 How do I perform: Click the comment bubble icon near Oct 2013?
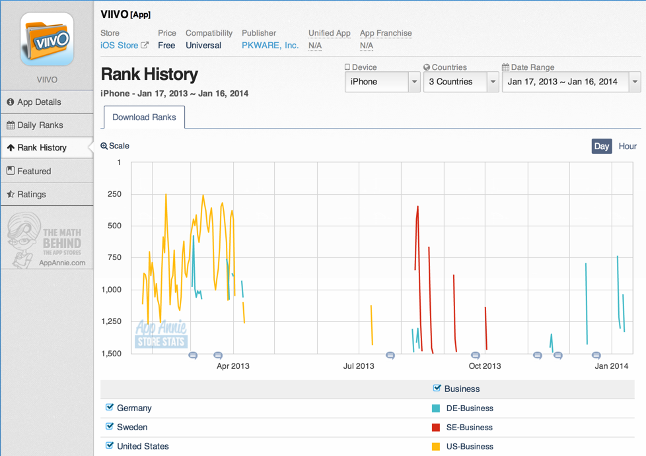click(x=475, y=356)
